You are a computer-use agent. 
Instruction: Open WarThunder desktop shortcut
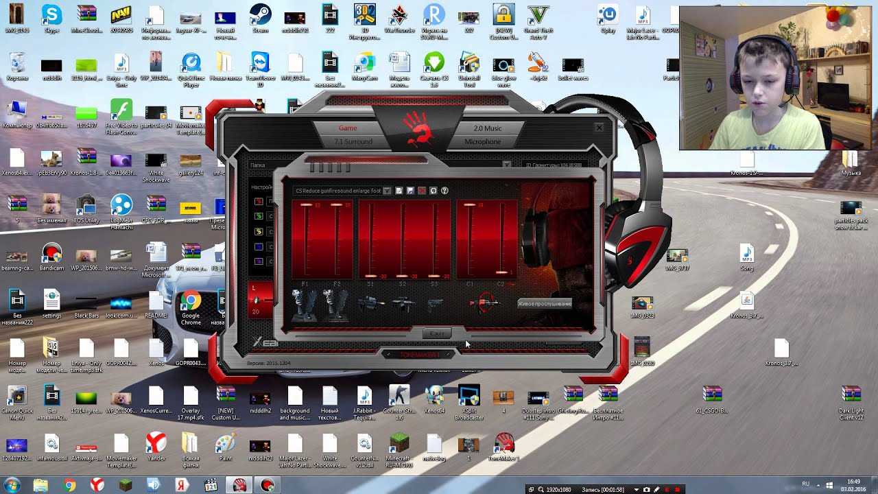pos(399,19)
